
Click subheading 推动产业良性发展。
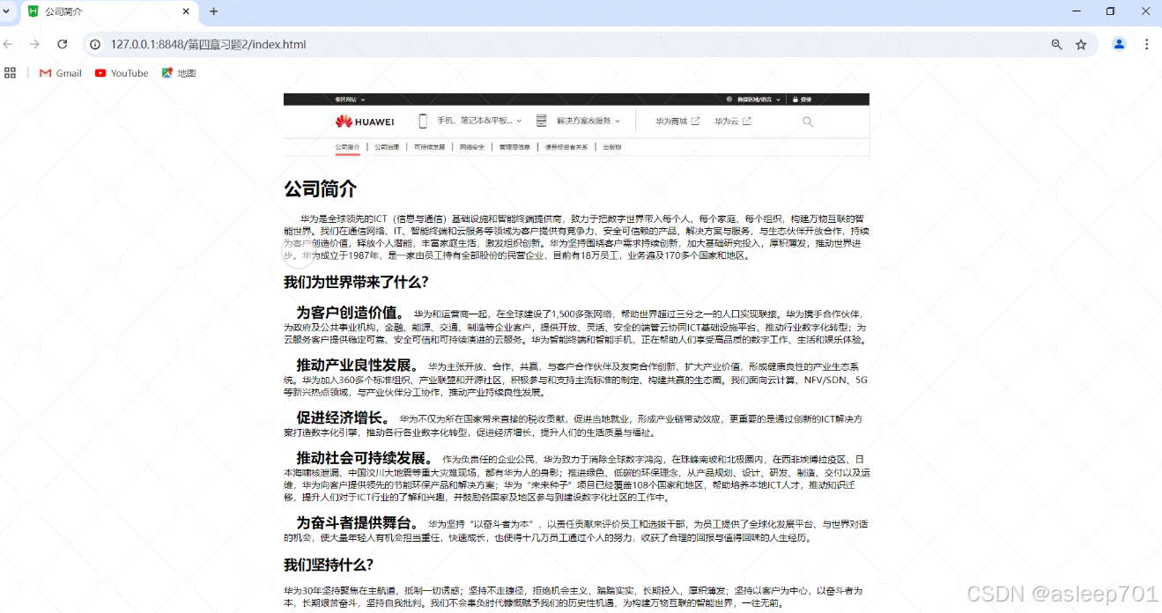[x=358, y=365]
